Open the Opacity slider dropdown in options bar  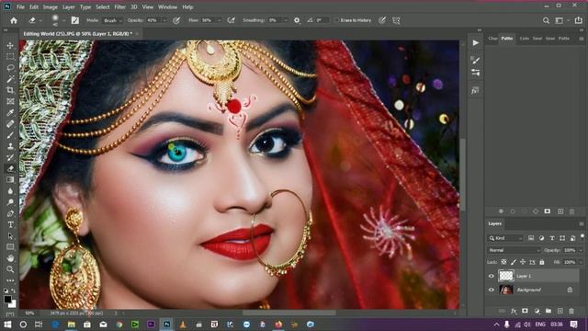164,20
